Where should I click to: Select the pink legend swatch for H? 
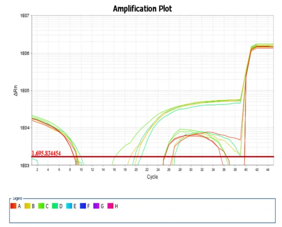coord(111,206)
